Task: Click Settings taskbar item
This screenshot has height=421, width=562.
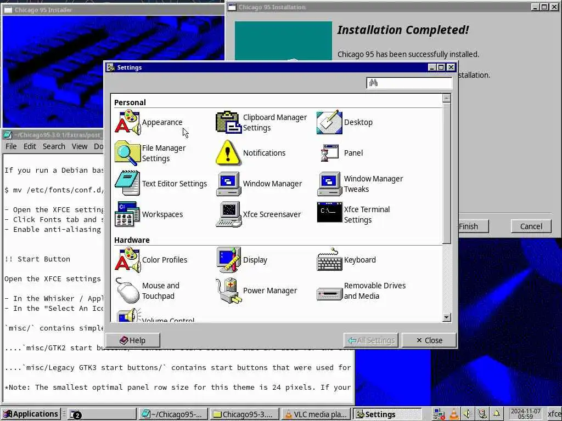Action: click(x=387, y=414)
